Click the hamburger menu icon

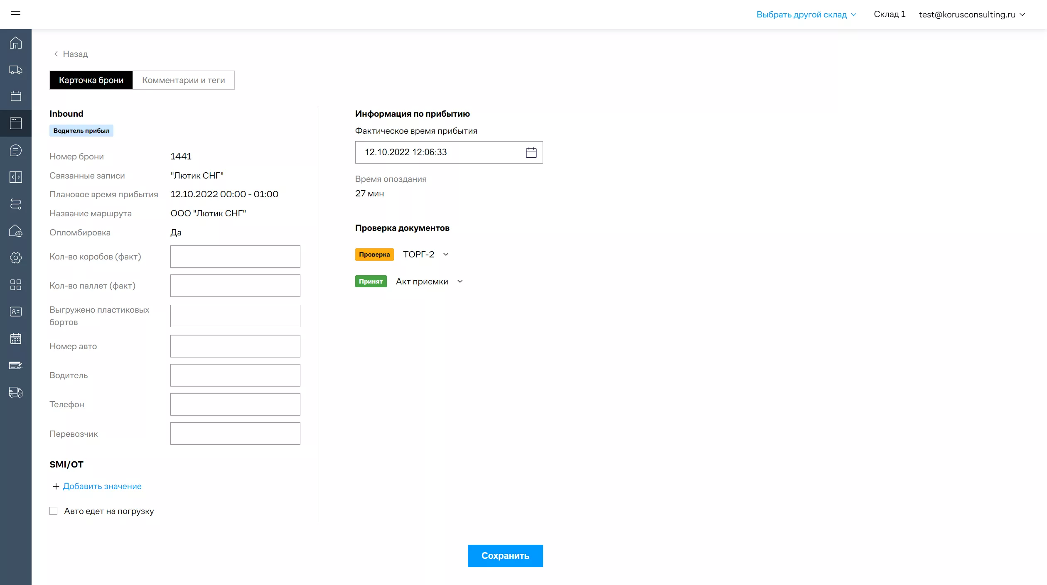click(x=15, y=15)
